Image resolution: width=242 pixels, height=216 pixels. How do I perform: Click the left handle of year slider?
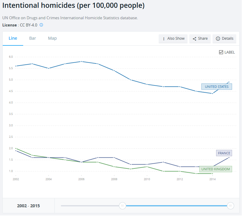(x=123, y=206)
